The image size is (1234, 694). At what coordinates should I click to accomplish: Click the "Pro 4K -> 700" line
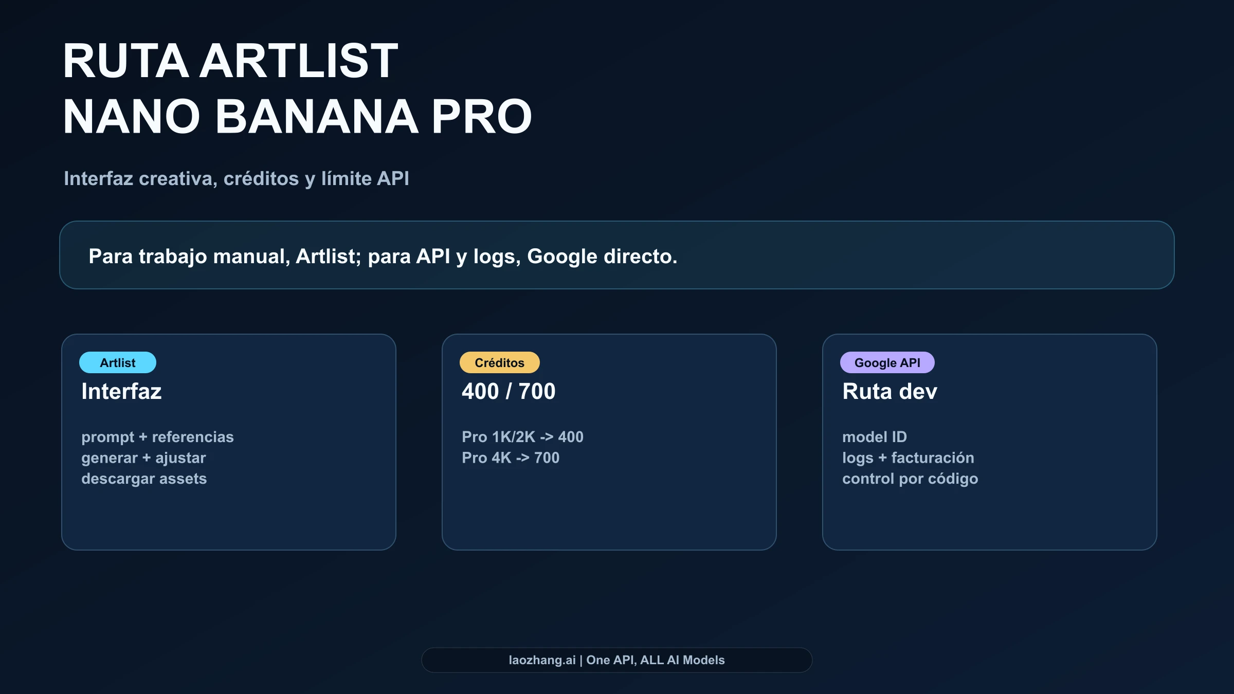tap(511, 458)
